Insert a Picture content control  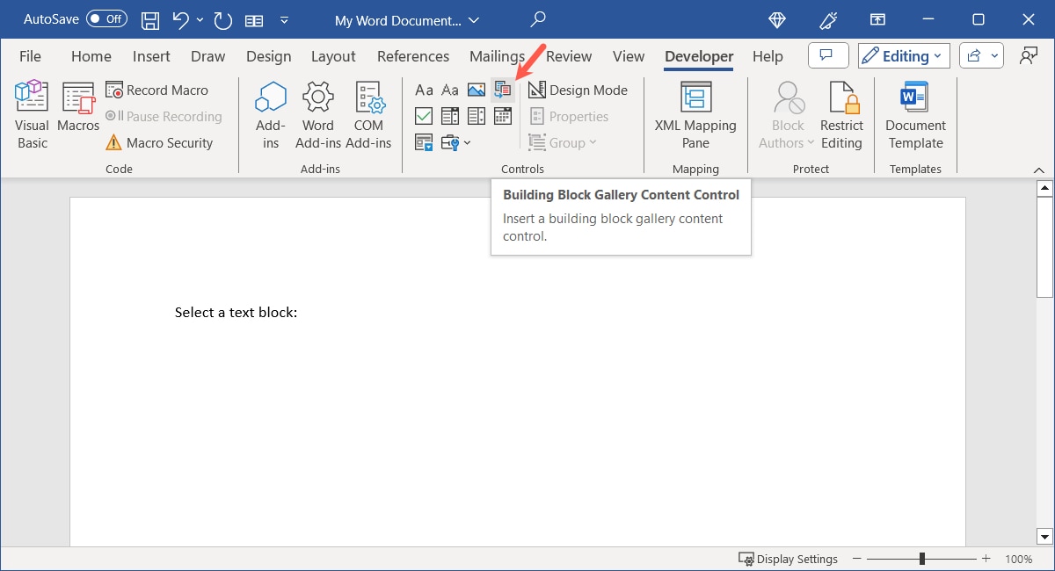[x=477, y=89]
